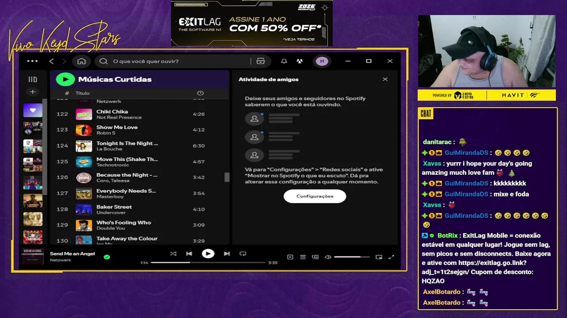Screen dimensions: 567x318
Task: Go back with the left arrow
Action: pos(51,61)
